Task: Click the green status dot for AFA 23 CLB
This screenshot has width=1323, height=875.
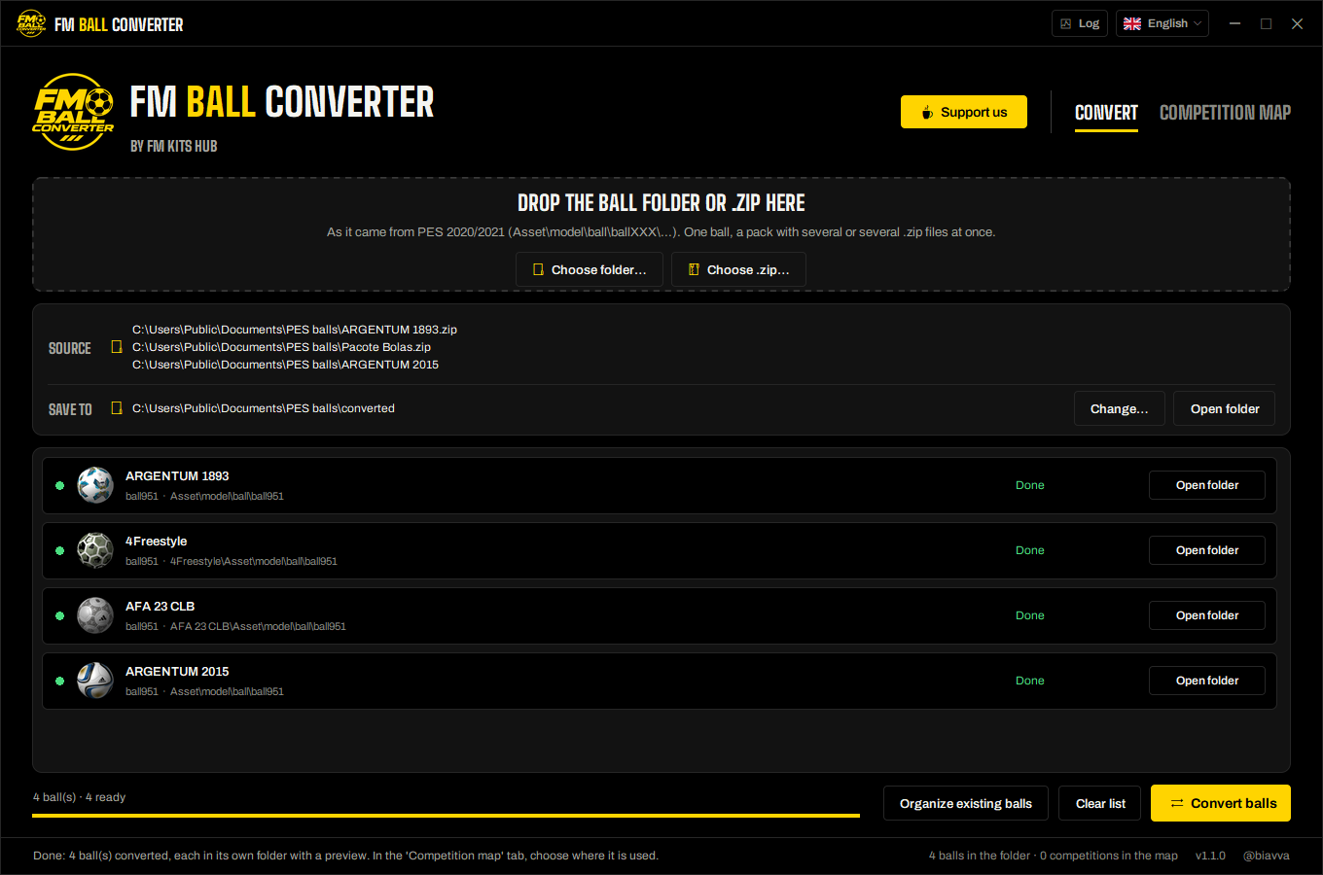Action: (59, 615)
